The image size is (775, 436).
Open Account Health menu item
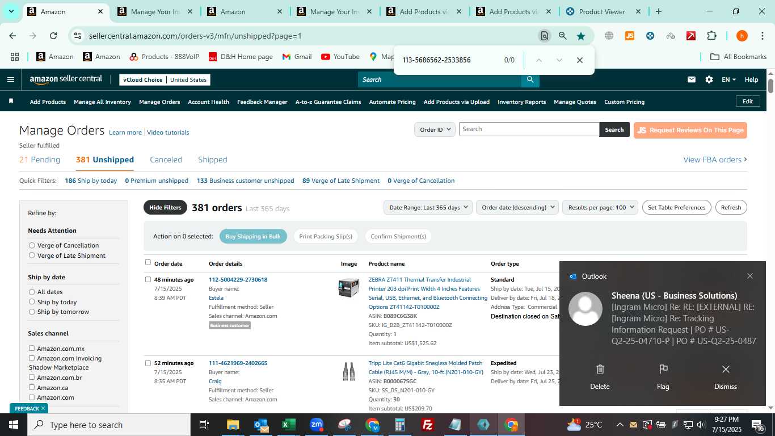(x=208, y=102)
